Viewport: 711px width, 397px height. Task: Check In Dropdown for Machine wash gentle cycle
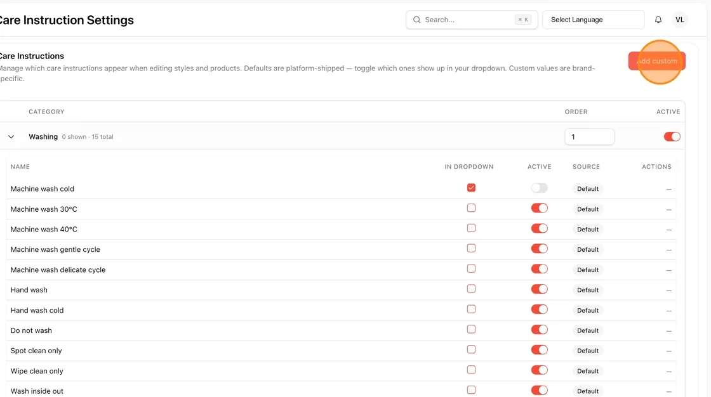(x=471, y=249)
